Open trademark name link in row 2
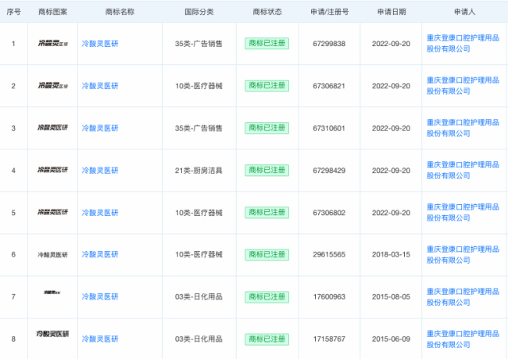This screenshot has width=508, height=359. 100,85
